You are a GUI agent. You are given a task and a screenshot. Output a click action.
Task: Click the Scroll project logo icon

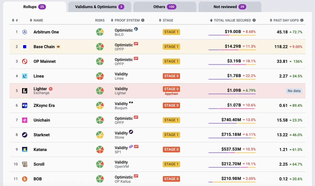coord(25,164)
